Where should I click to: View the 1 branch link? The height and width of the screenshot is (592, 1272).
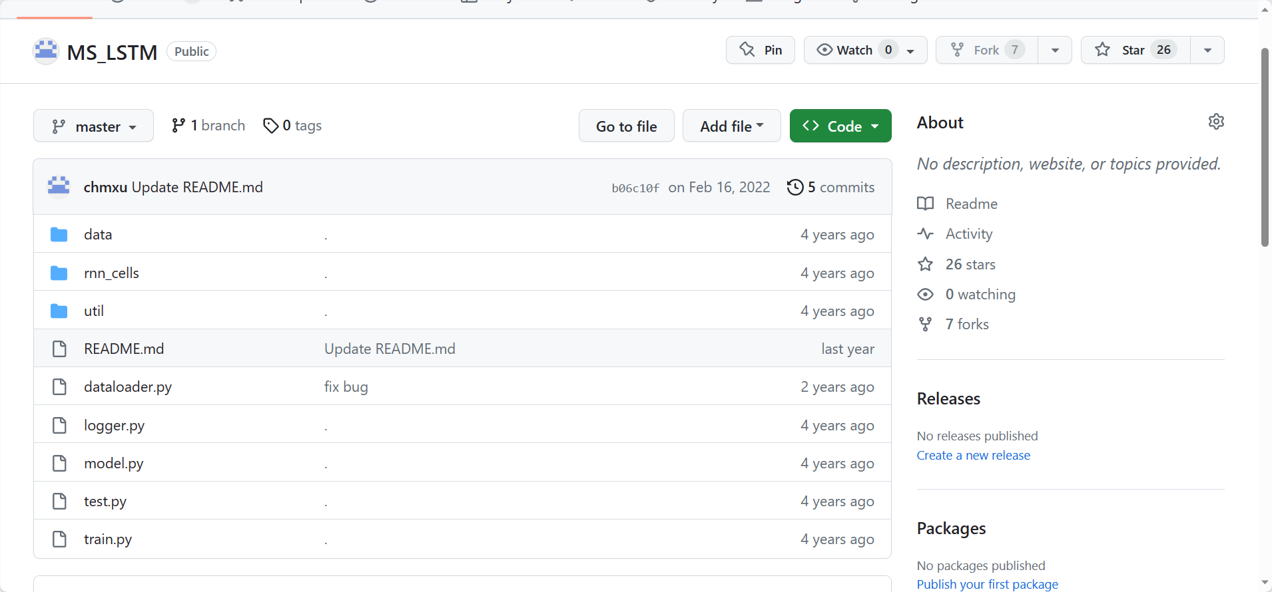pyautogui.click(x=208, y=126)
